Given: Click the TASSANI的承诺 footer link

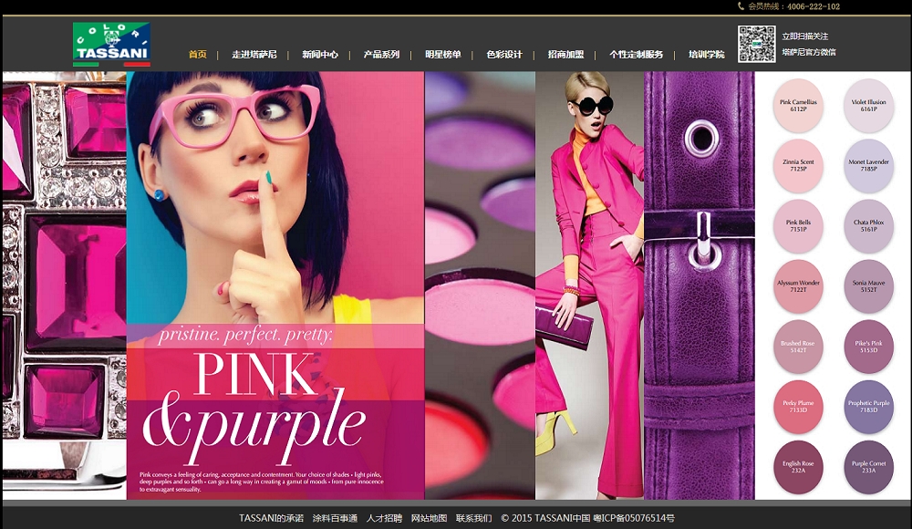Looking at the screenshot, I should (x=271, y=518).
